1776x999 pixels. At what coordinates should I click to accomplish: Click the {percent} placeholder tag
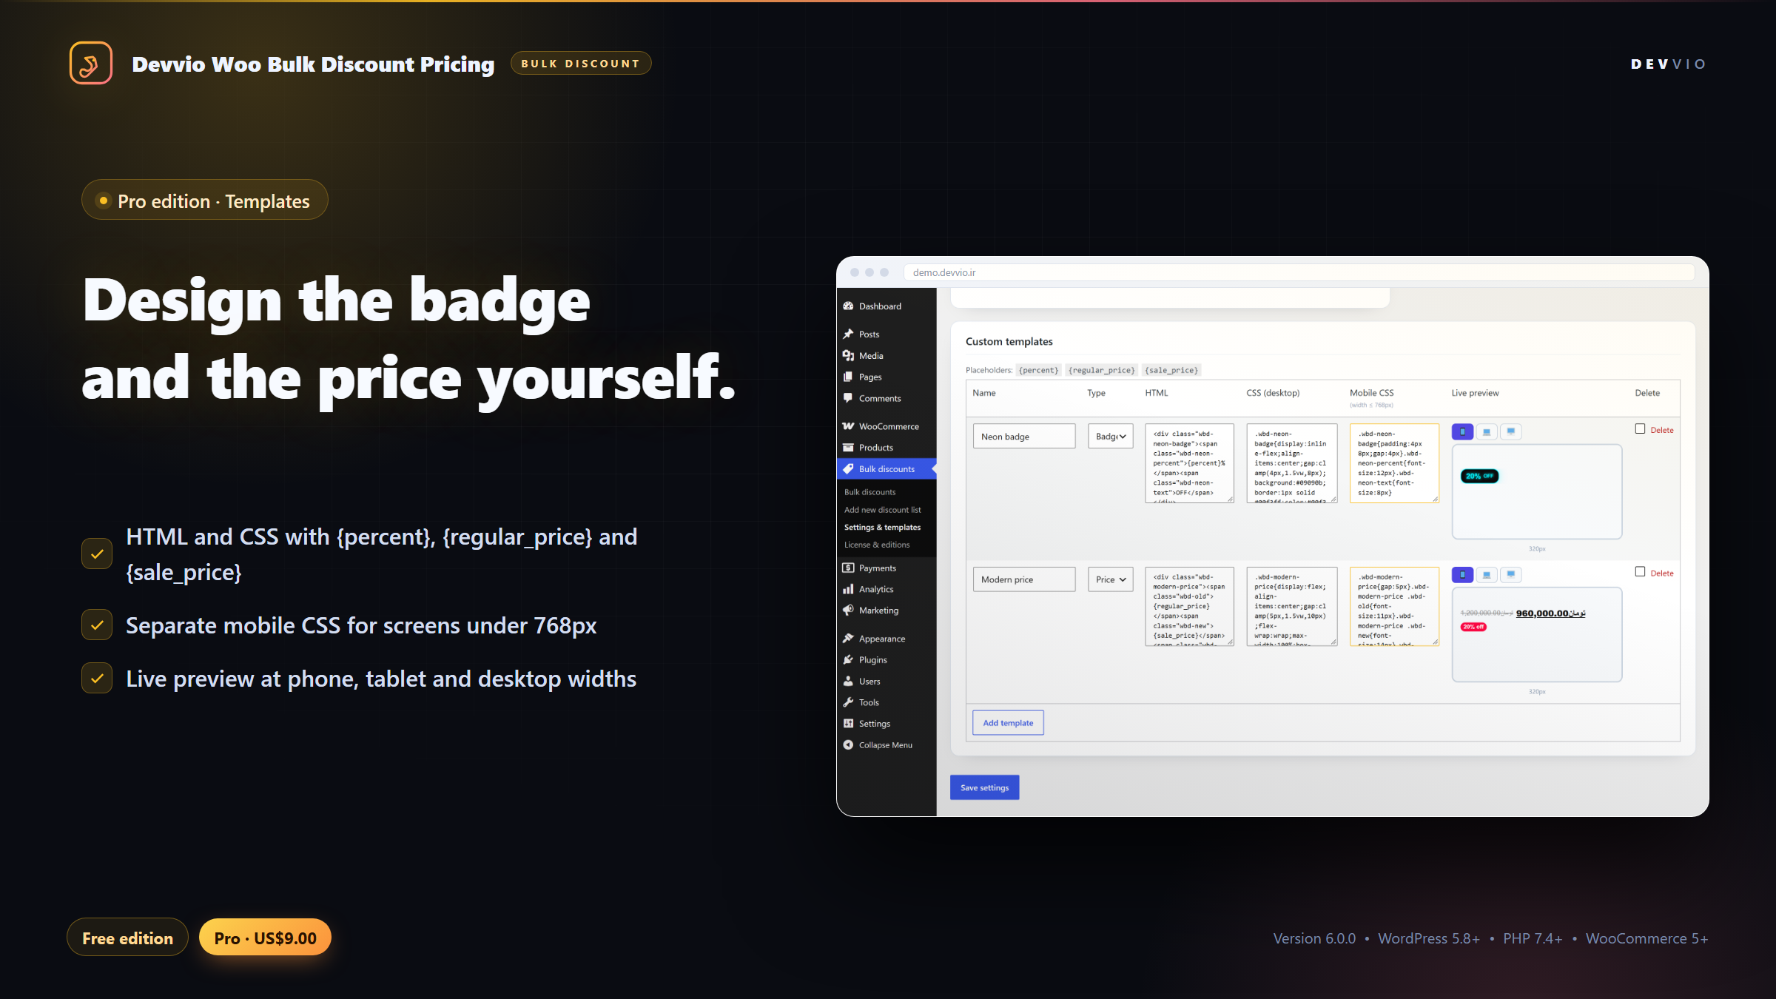(x=1039, y=370)
